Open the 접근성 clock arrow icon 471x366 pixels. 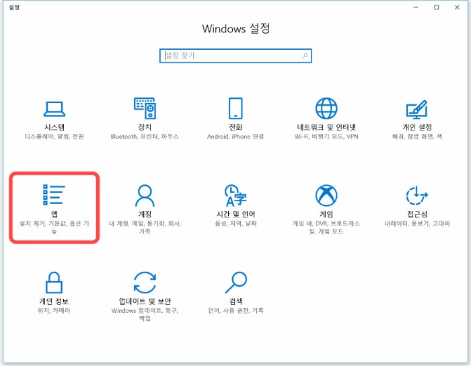point(417,195)
